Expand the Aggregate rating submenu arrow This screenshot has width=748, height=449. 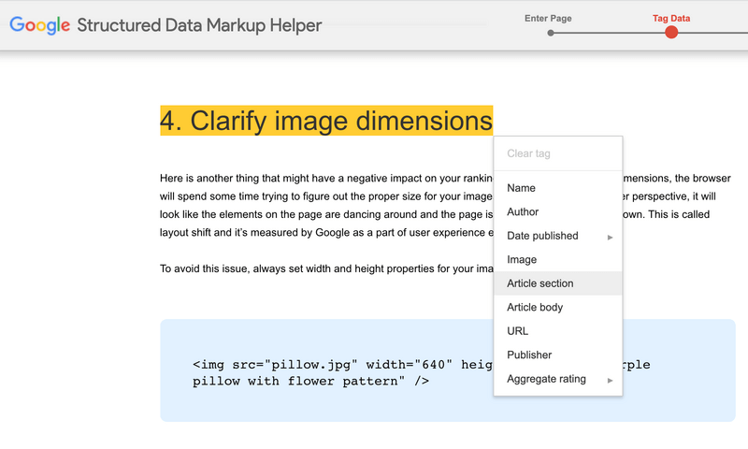pyautogui.click(x=611, y=380)
